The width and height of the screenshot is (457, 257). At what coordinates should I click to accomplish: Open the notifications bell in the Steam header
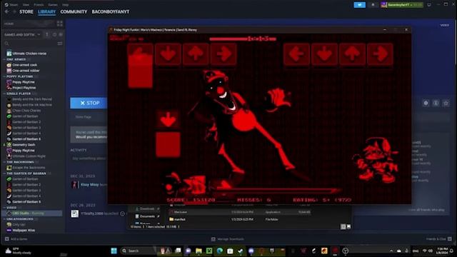pos(373,5)
